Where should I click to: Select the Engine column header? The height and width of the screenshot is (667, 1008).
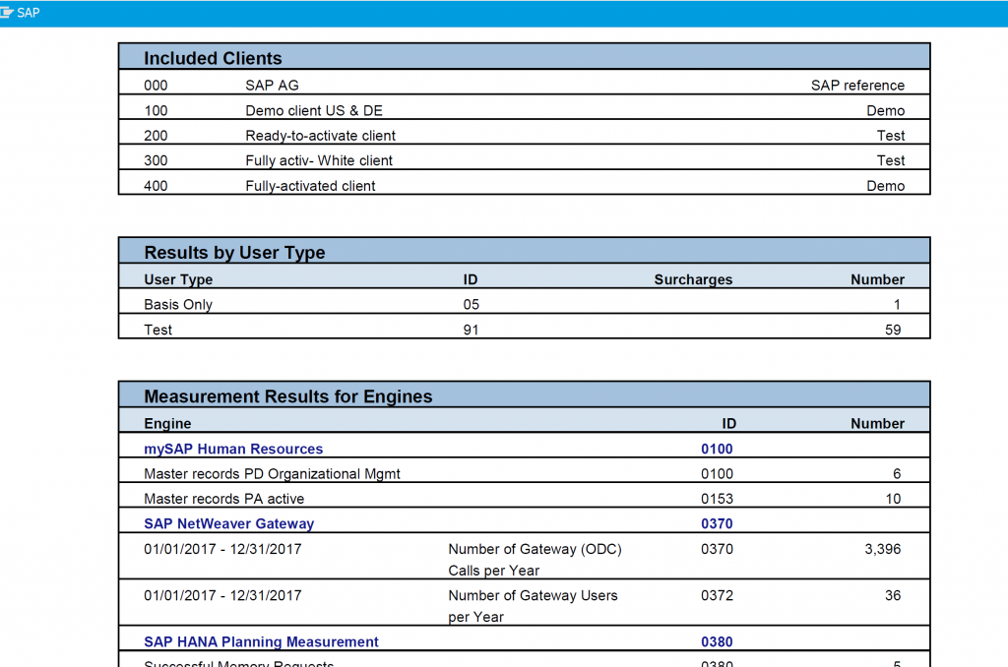[167, 423]
